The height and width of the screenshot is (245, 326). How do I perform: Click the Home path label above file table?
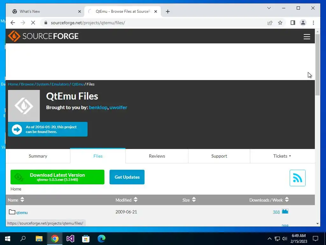point(16,189)
